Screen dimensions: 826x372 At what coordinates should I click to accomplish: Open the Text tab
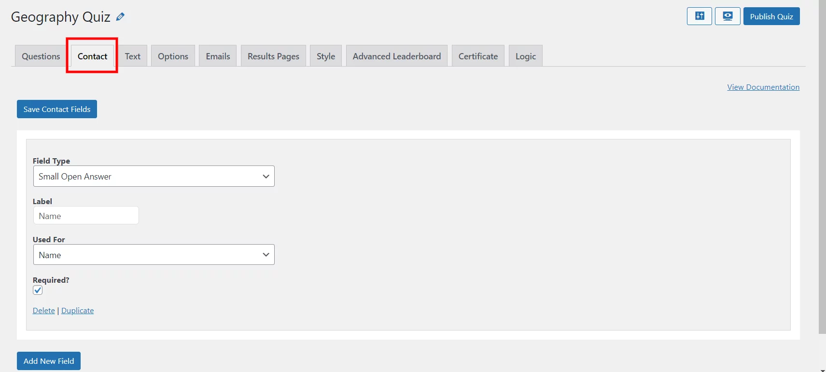(133, 56)
